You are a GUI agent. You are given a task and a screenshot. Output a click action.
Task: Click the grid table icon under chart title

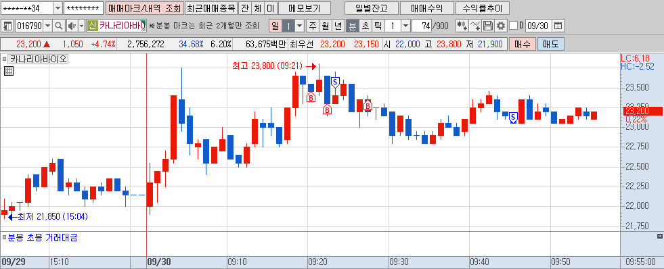tap(9, 71)
